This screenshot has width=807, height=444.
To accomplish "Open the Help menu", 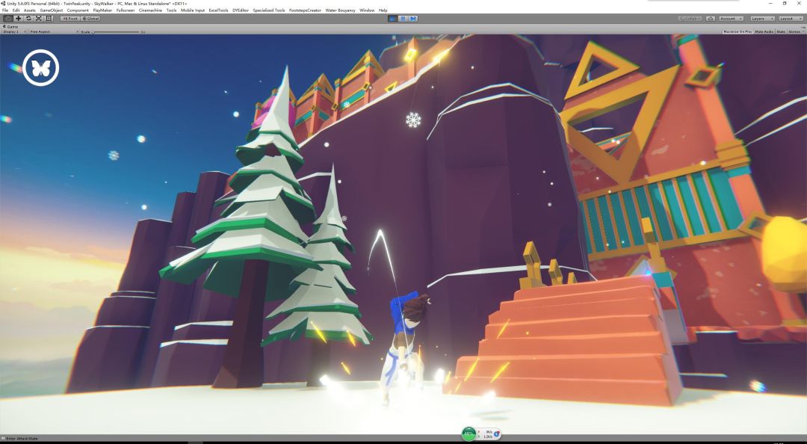I will [383, 10].
